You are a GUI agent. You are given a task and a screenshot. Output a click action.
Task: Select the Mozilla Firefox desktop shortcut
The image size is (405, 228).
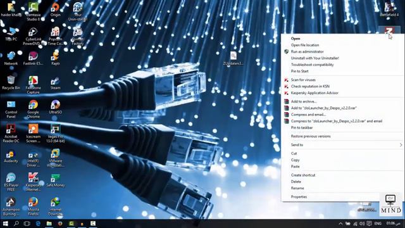[x=34, y=206]
